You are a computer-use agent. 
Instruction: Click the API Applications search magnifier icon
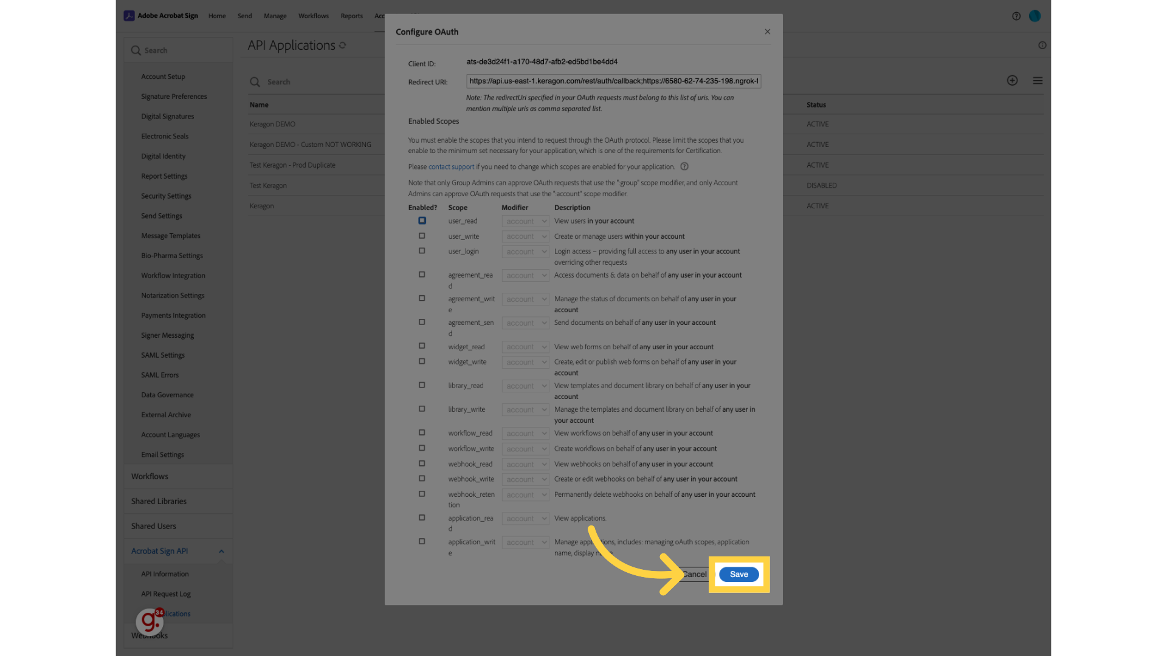pos(255,82)
